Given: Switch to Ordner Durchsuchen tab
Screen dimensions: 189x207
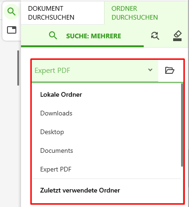Looking at the screenshot, I should click(x=146, y=13).
